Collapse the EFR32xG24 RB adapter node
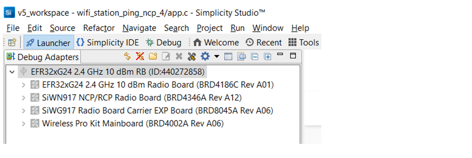Screen dimensions: 472x158 [x=12, y=72]
